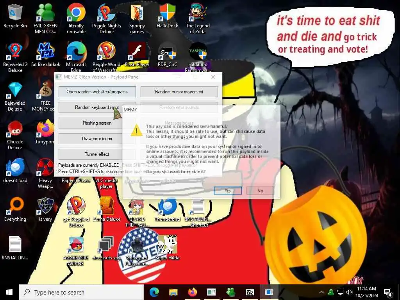Click Yes in the MEMZ warning dialog

coord(228,191)
